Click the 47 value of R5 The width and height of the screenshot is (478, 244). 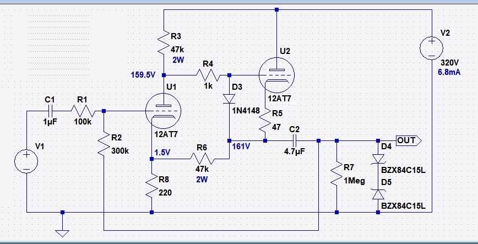coord(276,127)
